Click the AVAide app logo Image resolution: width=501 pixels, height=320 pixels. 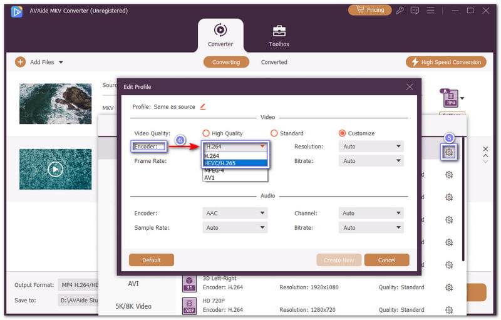coord(17,11)
